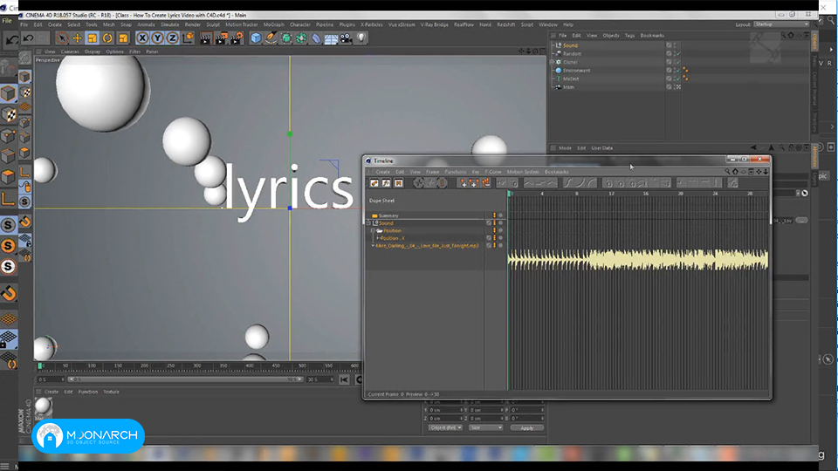838x471 pixels.
Task: Click the material tag on Environment object
Action: (685, 71)
